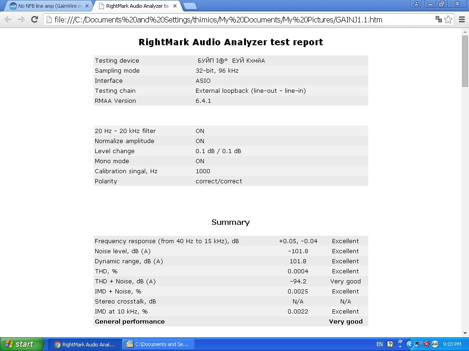Switch to RightMark Audio Anal... taskbar button
The height and width of the screenshot is (351, 469).
(85, 345)
